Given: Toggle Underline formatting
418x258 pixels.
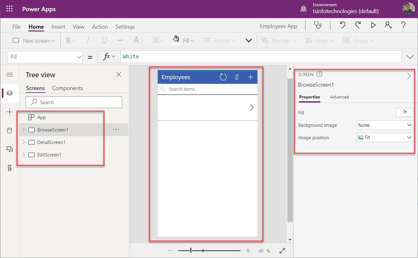Looking at the screenshot, I should pyautogui.click(x=104, y=41).
